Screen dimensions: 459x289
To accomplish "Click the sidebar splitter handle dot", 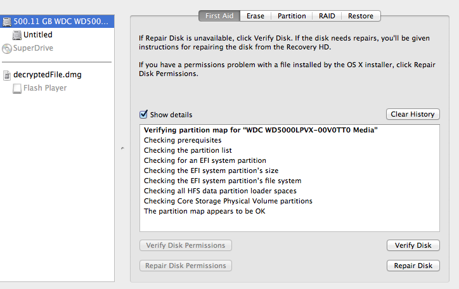I will pyautogui.click(x=122, y=148).
